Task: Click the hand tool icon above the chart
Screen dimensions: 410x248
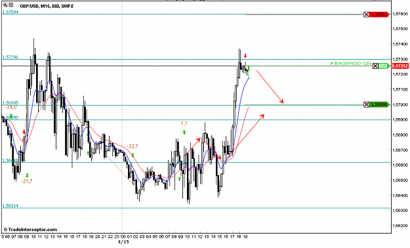Action: [x=5, y=5]
